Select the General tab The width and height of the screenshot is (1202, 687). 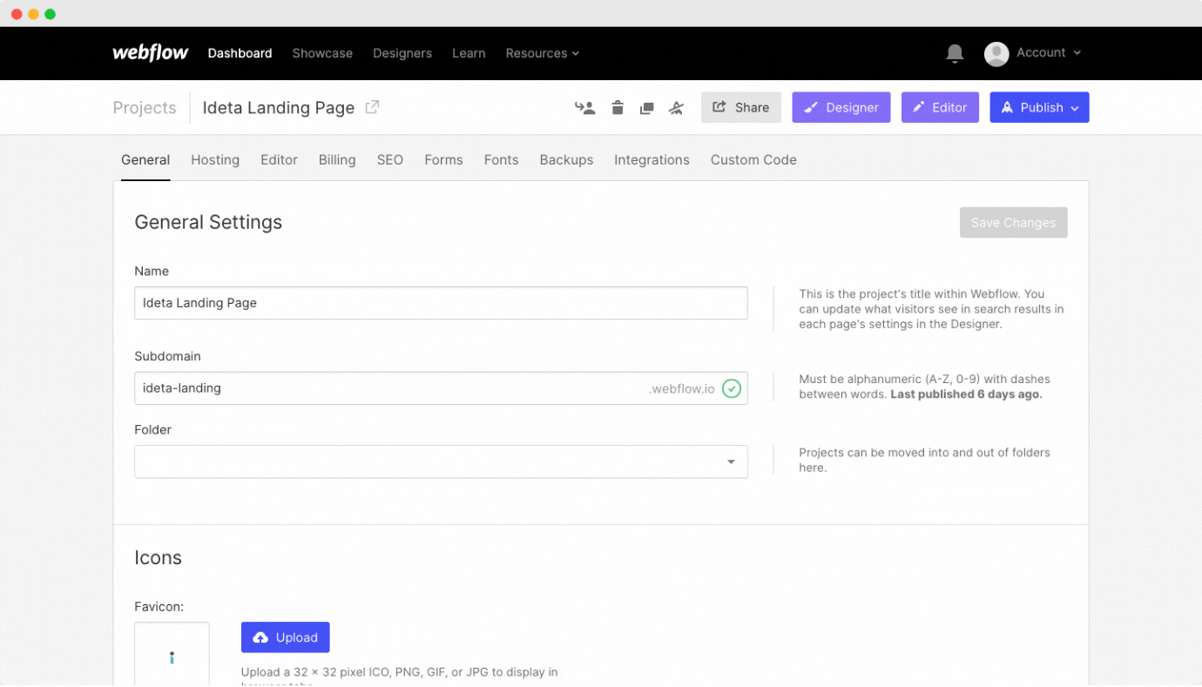(145, 160)
